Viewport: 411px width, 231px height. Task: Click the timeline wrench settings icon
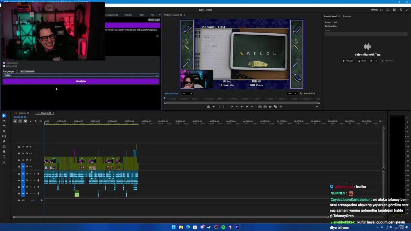point(36,121)
